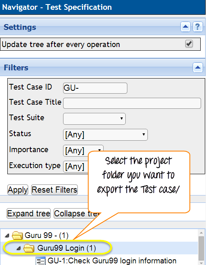Click the Expand tree button
The height and width of the screenshot is (265, 206).
click(x=29, y=213)
